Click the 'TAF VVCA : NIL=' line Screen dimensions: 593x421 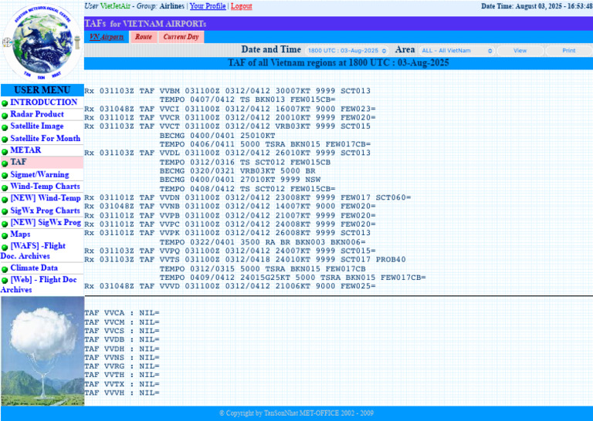coord(122,313)
